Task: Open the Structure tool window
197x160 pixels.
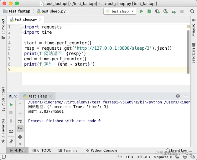Action: [x=3, y=99]
